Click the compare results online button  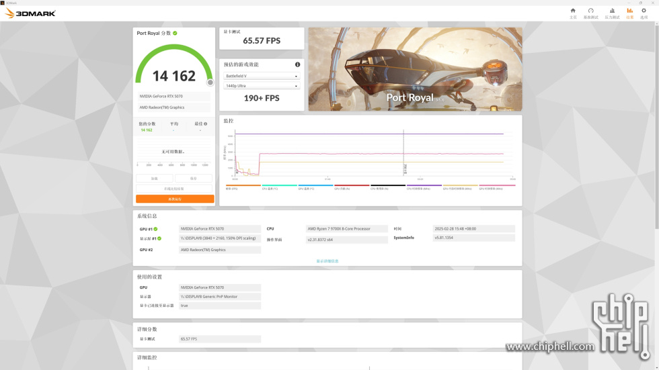[174, 189]
